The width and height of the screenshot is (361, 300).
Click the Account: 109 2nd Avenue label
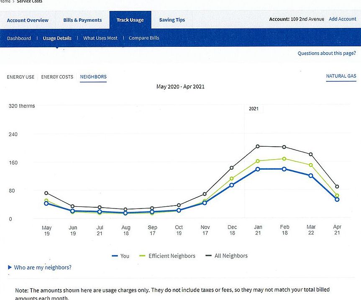[297, 19]
